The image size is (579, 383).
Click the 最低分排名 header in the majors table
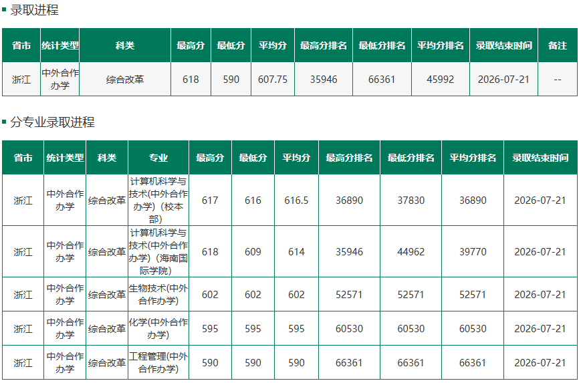pyautogui.click(x=411, y=158)
